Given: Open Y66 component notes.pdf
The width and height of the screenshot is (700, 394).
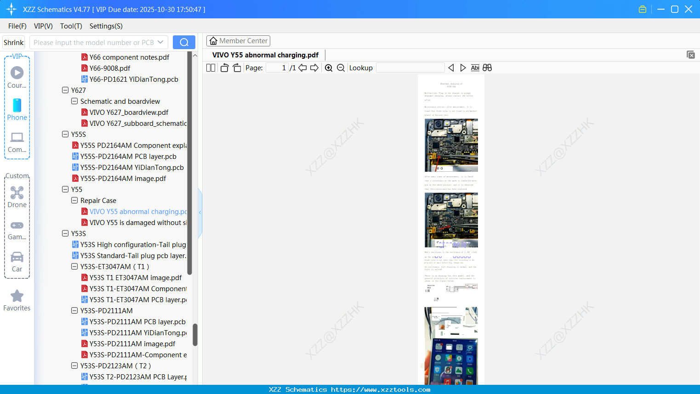Looking at the screenshot, I should click(129, 57).
